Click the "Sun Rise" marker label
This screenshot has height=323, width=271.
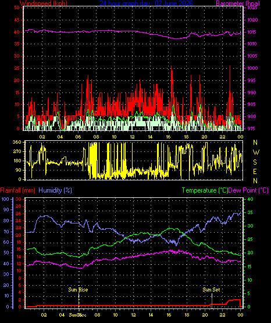78,290
